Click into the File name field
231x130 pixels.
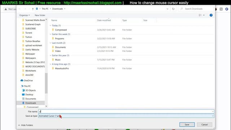[x=126, y=112]
